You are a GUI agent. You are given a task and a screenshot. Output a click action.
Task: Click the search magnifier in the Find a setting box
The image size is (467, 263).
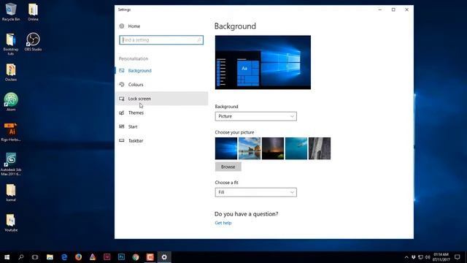tap(199, 40)
